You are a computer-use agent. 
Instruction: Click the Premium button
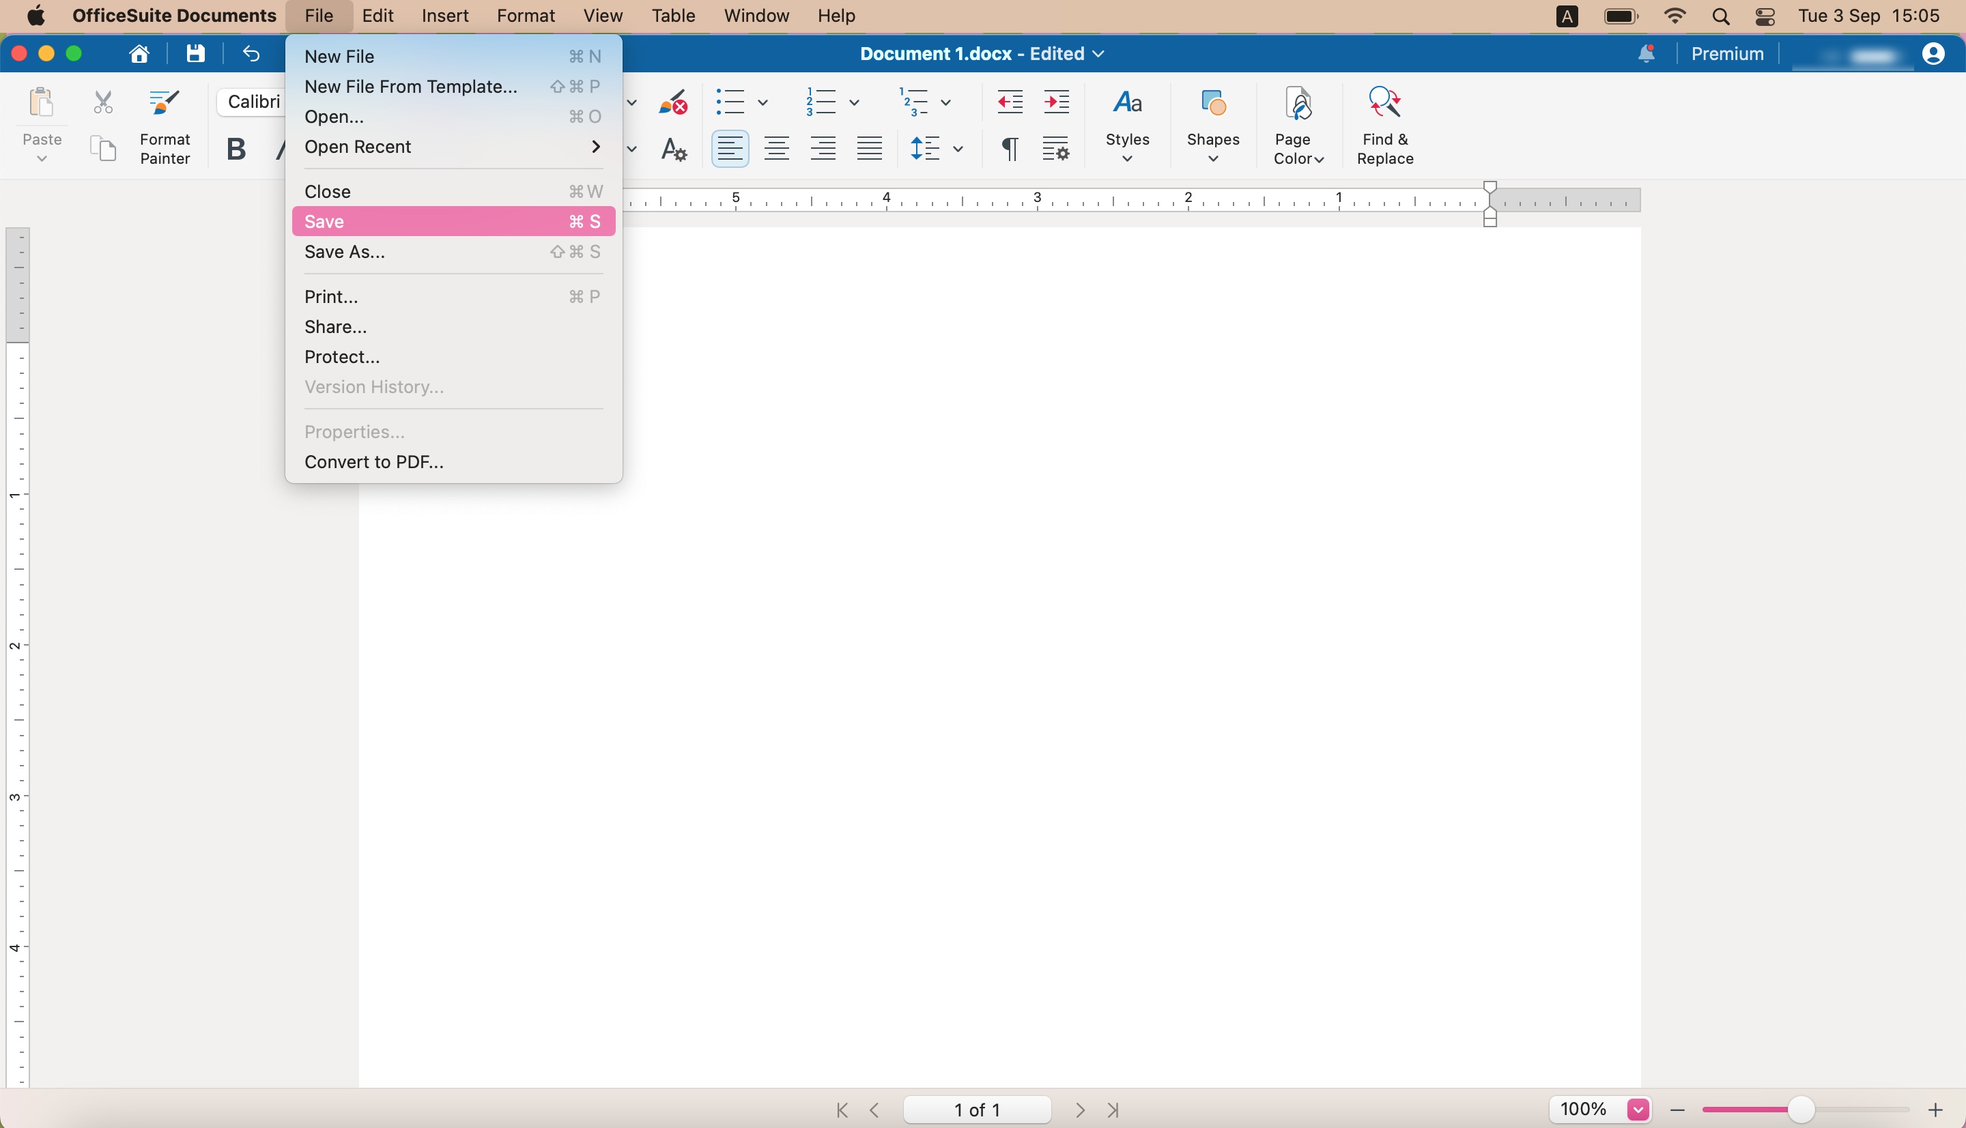pyautogui.click(x=1727, y=53)
